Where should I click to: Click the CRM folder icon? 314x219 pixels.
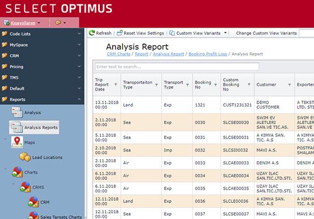click(x=4, y=56)
